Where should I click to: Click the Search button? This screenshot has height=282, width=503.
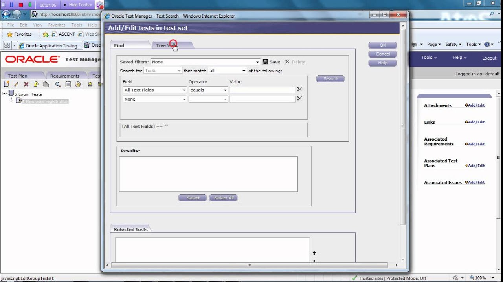(x=330, y=79)
